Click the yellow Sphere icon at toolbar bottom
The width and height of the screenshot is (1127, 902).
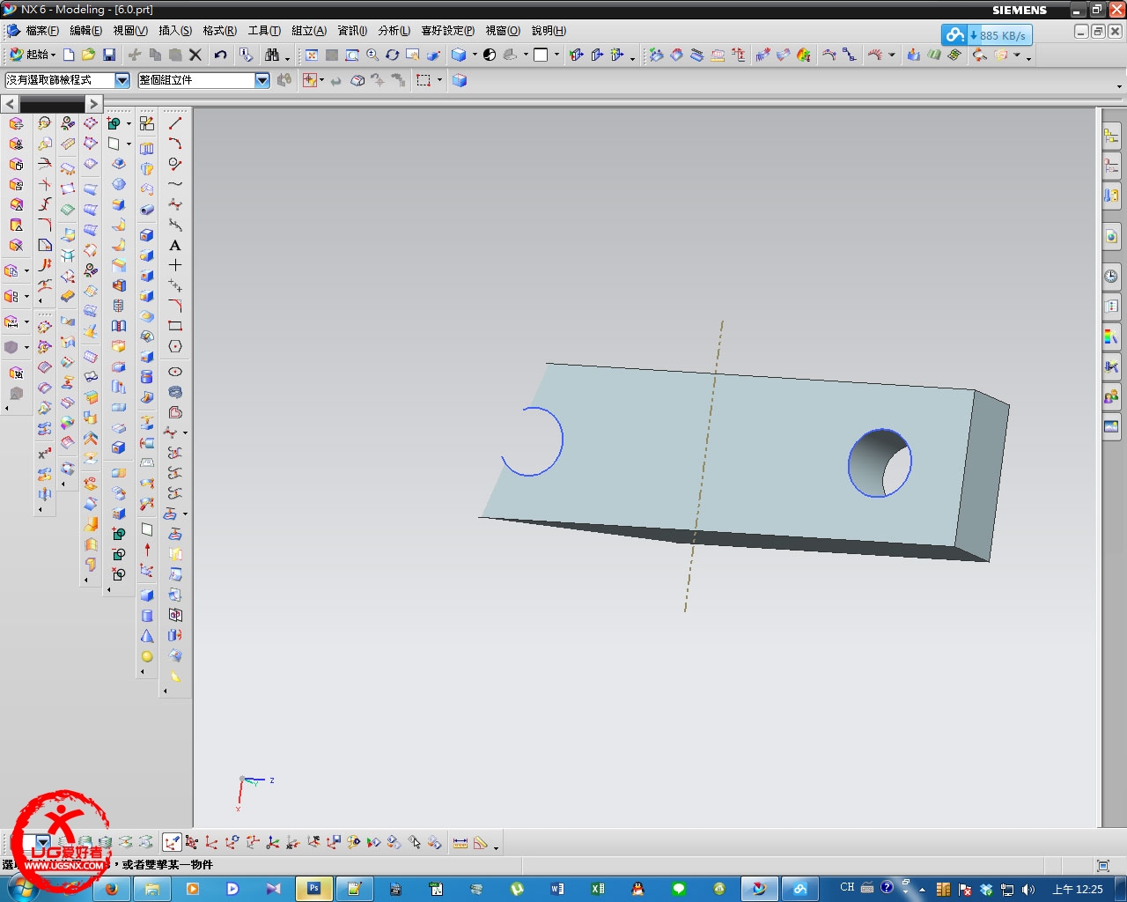[147, 656]
